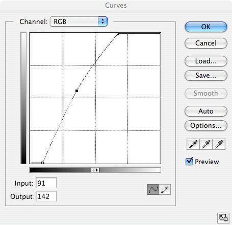Open the Load... curve dialog
This screenshot has height=225, width=232.
tap(206, 61)
